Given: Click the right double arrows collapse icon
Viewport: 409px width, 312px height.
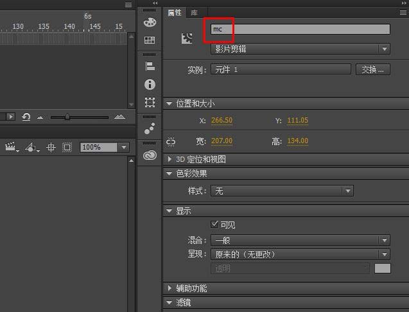Looking at the screenshot, I should [x=404, y=3].
